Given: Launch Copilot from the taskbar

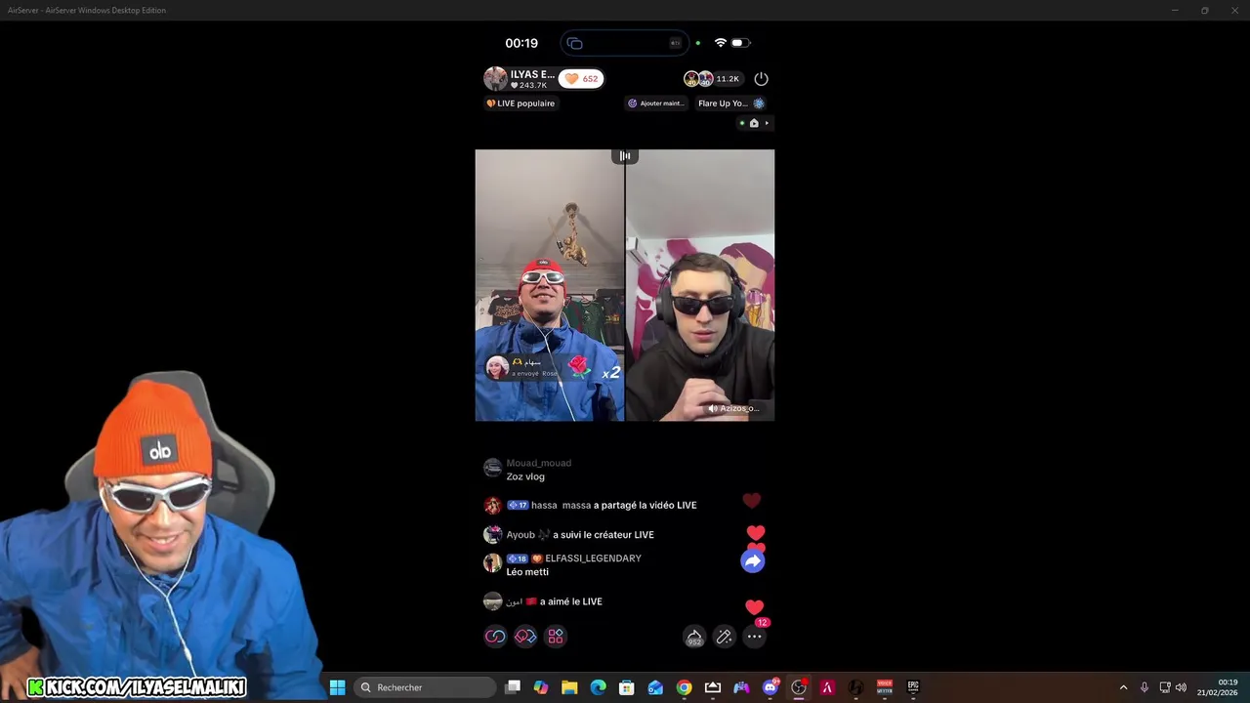Looking at the screenshot, I should pyautogui.click(x=541, y=687).
